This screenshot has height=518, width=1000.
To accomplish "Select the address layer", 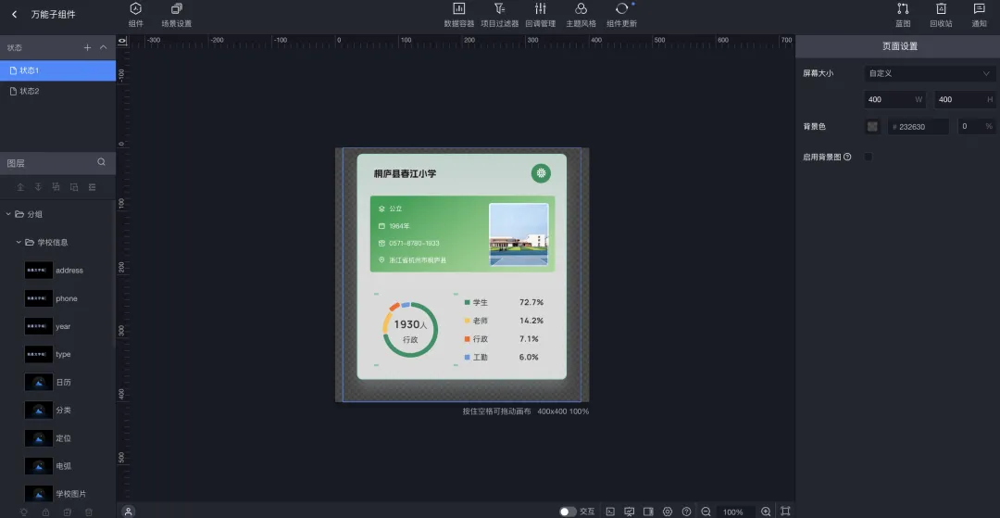I will click(x=57, y=271).
